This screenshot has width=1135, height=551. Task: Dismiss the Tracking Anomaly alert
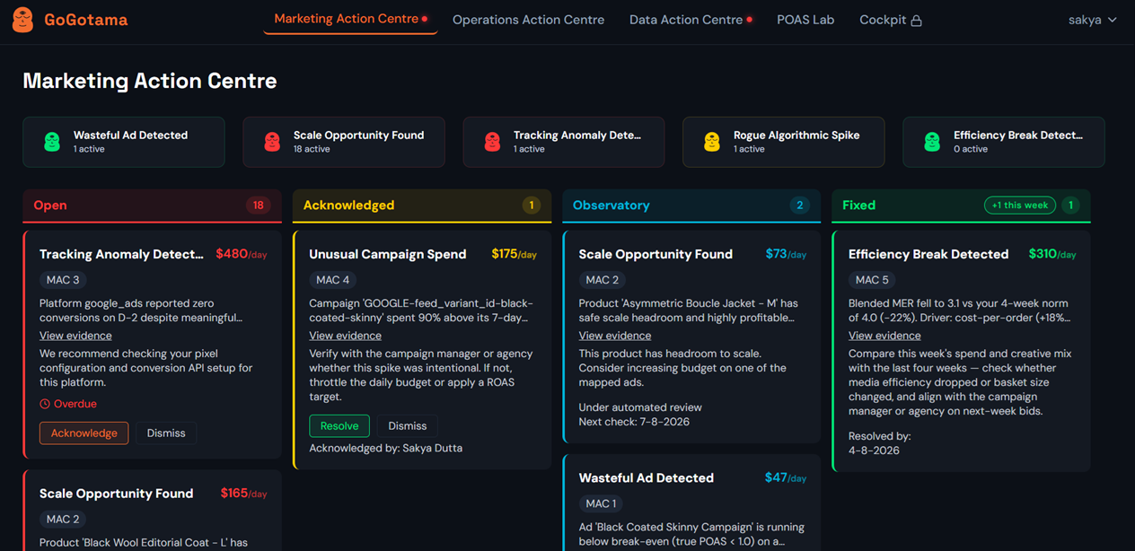point(166,433)
